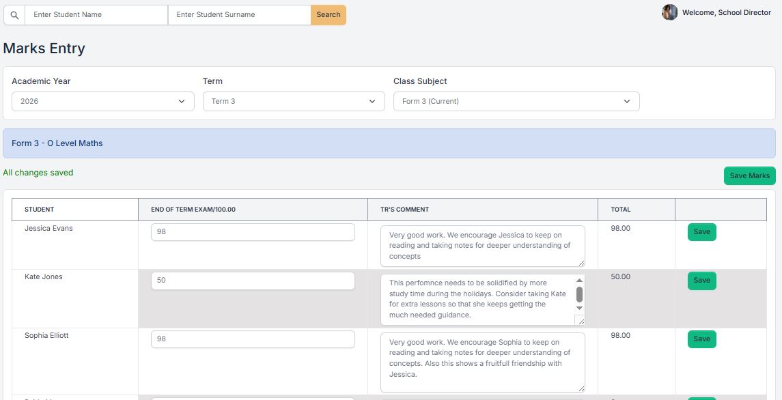Click scroll-down arrow in Kate's comment box
This screenshot has width=782, height=400.
[579, 309]
